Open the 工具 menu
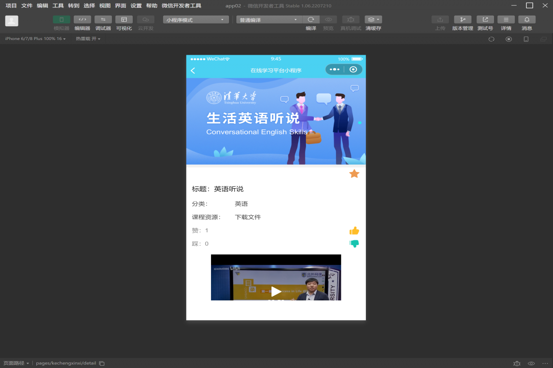Viewport: 553px width, 368px height. click(58, 6)
